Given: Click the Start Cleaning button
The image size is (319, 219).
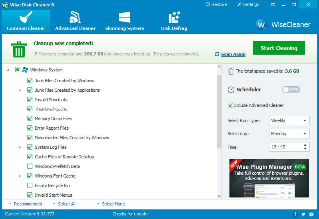Looking at the screenshot, I should point(279,48).
